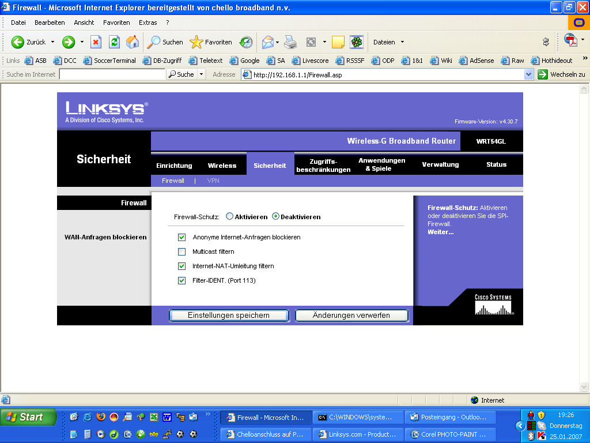The height and width of the screenshot is (443, 590).
Task: Toggle Internet-NAT-Umleitung filtern checkbox
Action: click(181, 266)
